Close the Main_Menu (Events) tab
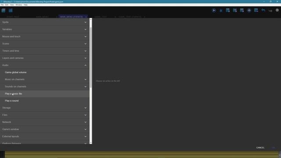The width and height of the screenshot is (281, 158). 86,17
